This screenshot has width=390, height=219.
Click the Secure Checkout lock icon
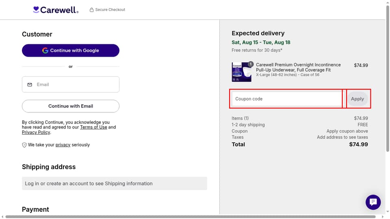(x=91, y=10)
